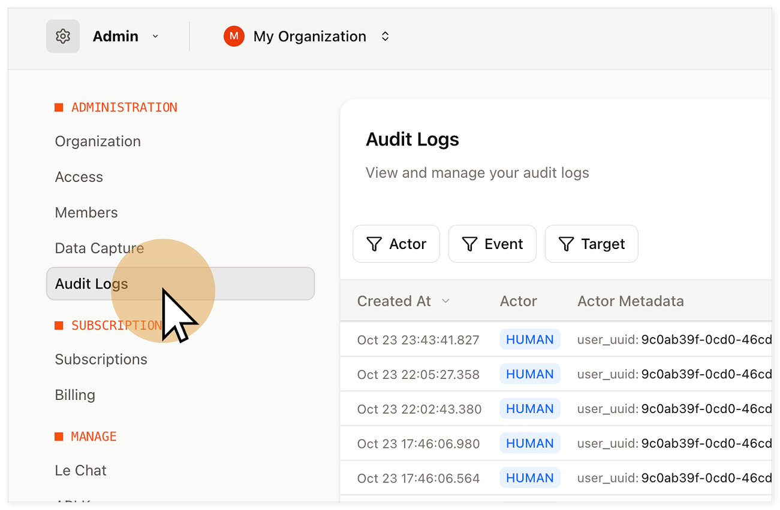Go to the Access page
Screen dimensions: 780x510
point(79,177)
